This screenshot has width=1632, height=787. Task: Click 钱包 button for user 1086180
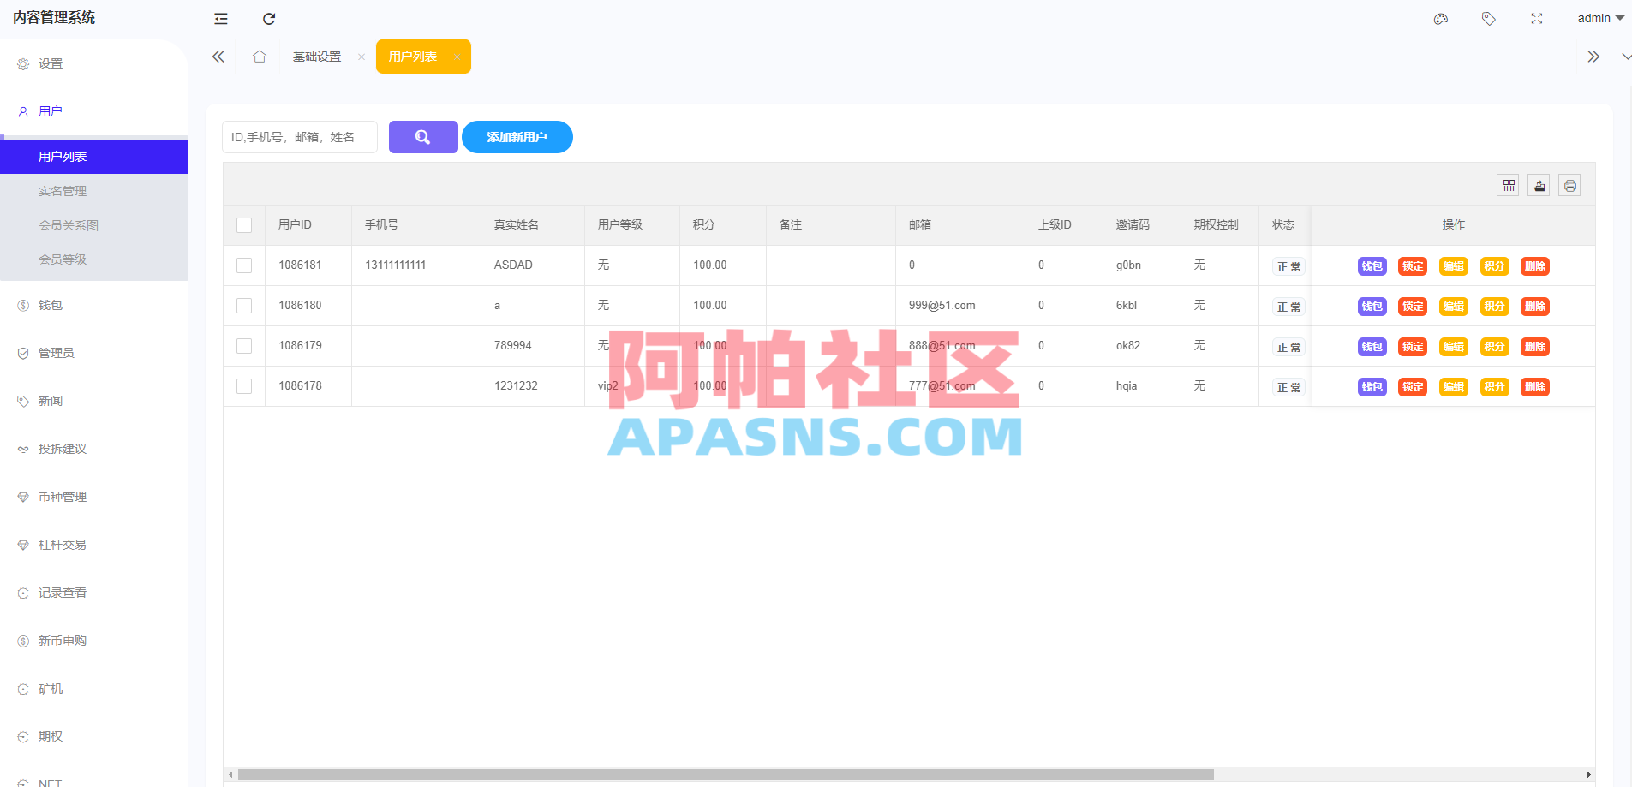click(x=1371, y=306)
